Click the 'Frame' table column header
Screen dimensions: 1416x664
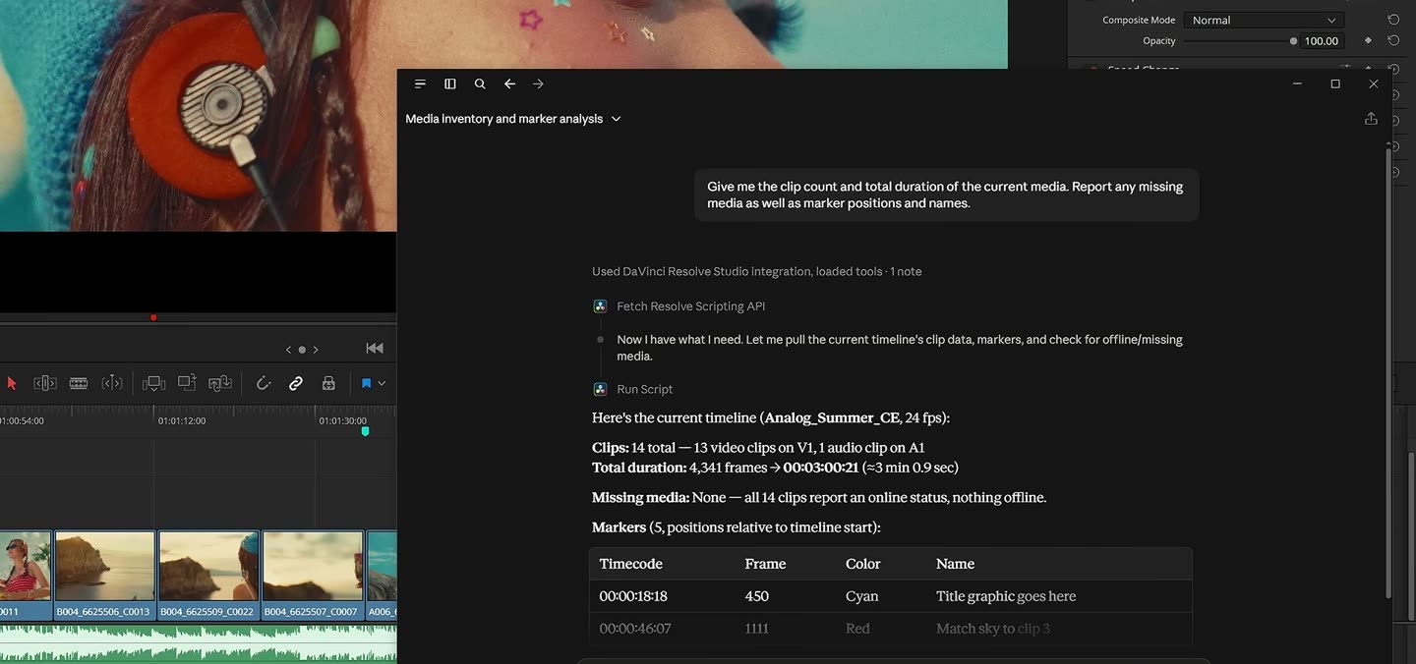tap(765, 564)
